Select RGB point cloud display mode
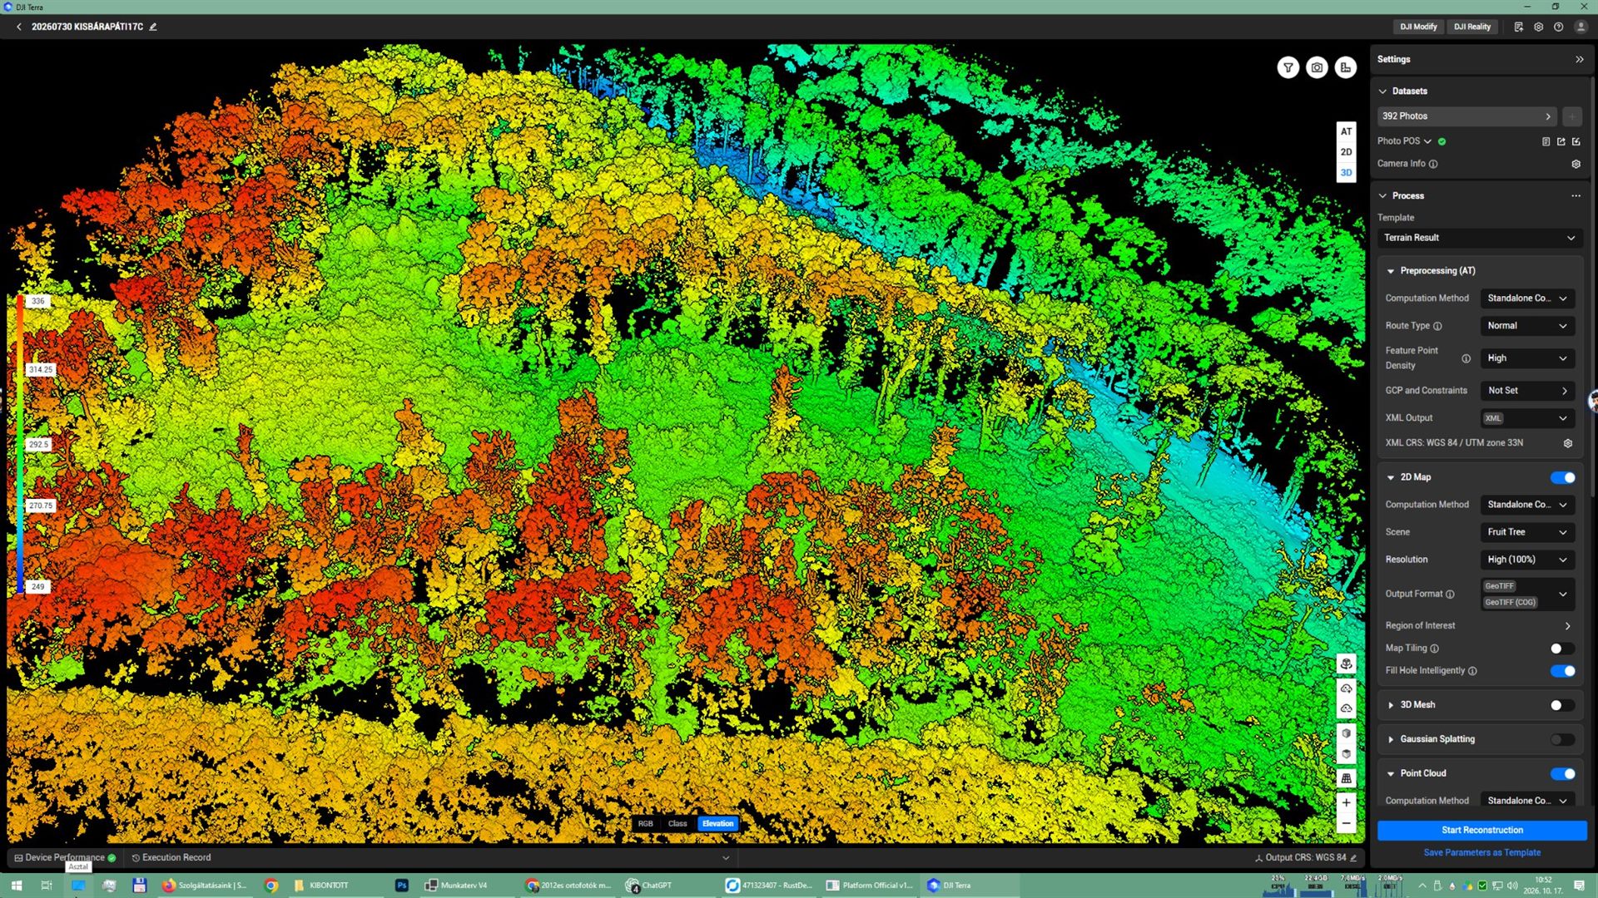 pos(646,824)
